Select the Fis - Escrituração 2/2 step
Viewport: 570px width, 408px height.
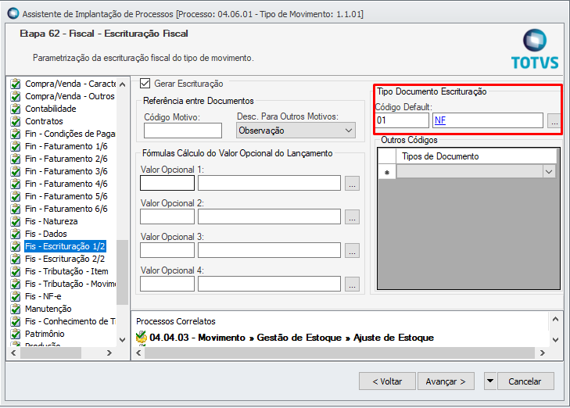pos(65,259)
